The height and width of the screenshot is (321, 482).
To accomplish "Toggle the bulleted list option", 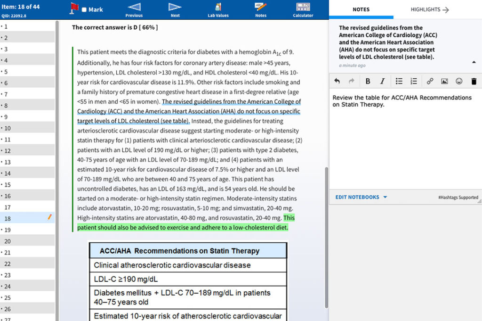I will [x=399, y=81].
